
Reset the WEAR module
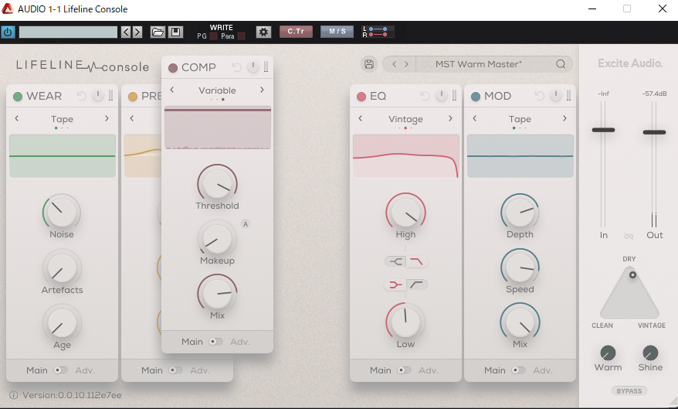81,96
